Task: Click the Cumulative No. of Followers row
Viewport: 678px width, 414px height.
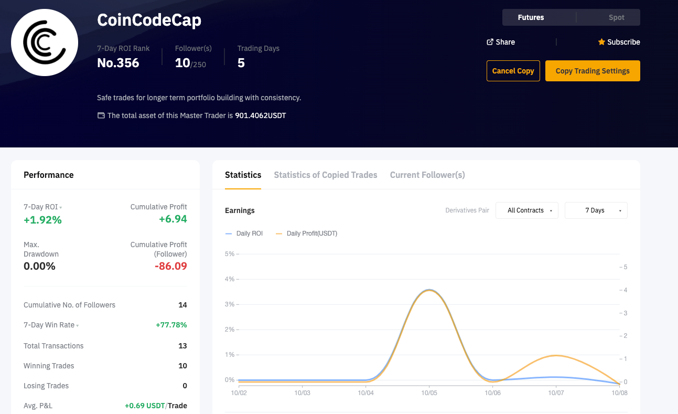Action: (x=105, y=305)
